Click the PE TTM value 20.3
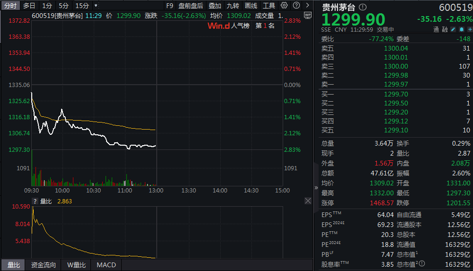 [x=387, y=235]
